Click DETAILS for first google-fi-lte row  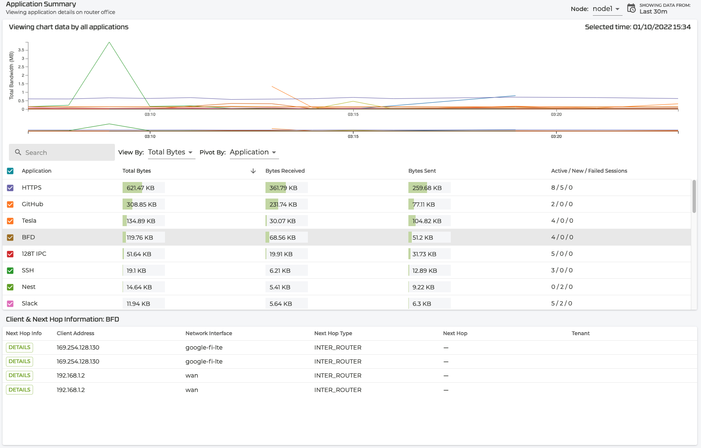click(20, 347)
